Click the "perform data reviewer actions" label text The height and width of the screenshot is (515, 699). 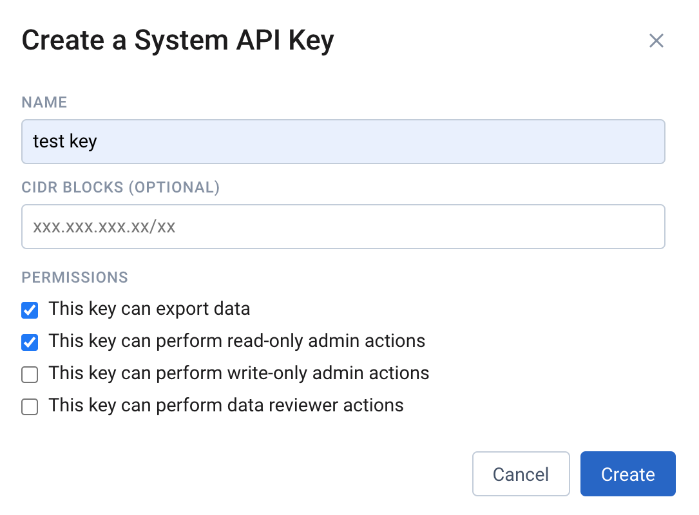226,406
